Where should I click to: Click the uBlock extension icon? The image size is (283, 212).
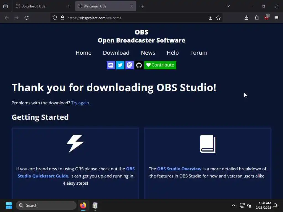click(267, 17)
